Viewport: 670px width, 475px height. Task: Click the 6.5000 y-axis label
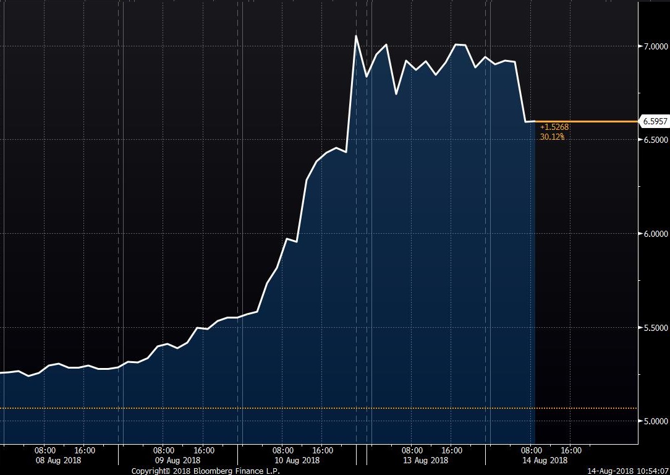point(655,140)
